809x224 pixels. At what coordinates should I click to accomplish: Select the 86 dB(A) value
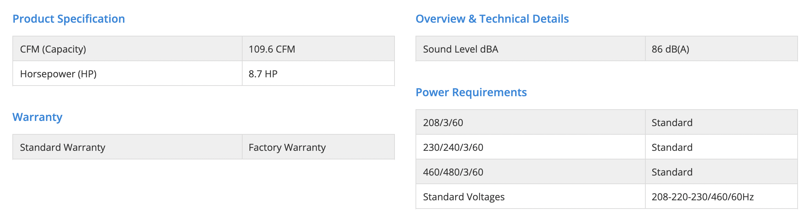click(670, 49)
